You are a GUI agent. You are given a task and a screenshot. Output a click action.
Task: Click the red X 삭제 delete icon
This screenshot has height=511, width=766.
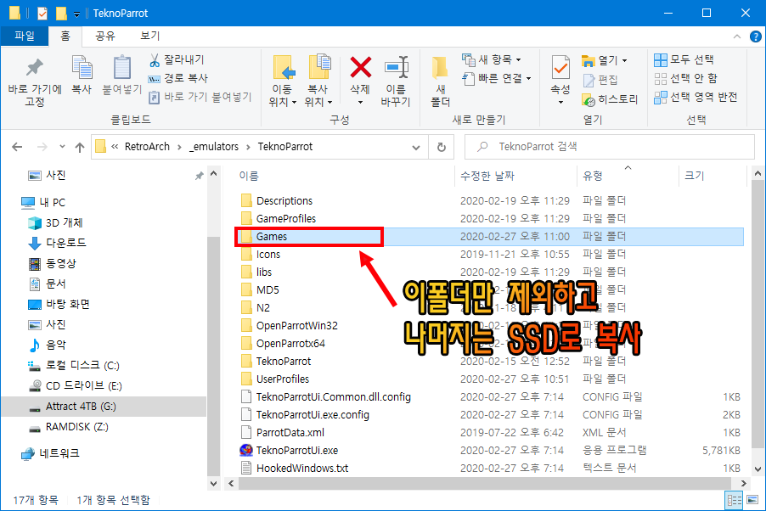pos(361,67)
